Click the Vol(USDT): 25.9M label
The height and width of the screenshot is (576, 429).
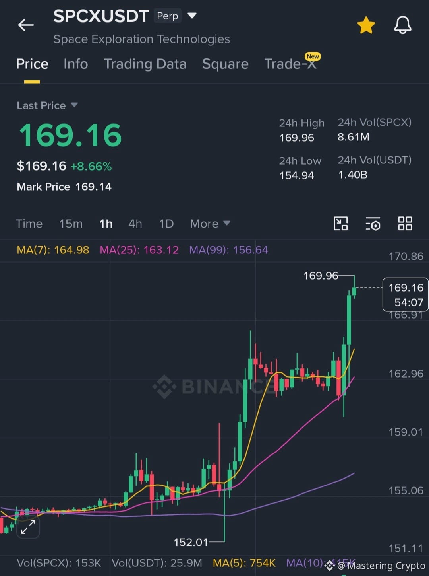pyautogui.click(x=157, y=563)
